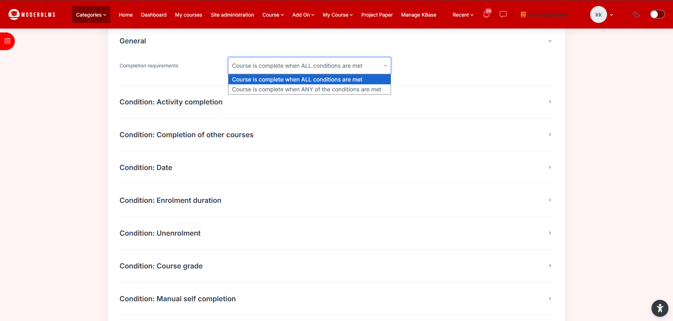The height and width of the screenshot is (321, 673).
Task: Open the Add On dropdown menu
Action: (x=303, y=15)
